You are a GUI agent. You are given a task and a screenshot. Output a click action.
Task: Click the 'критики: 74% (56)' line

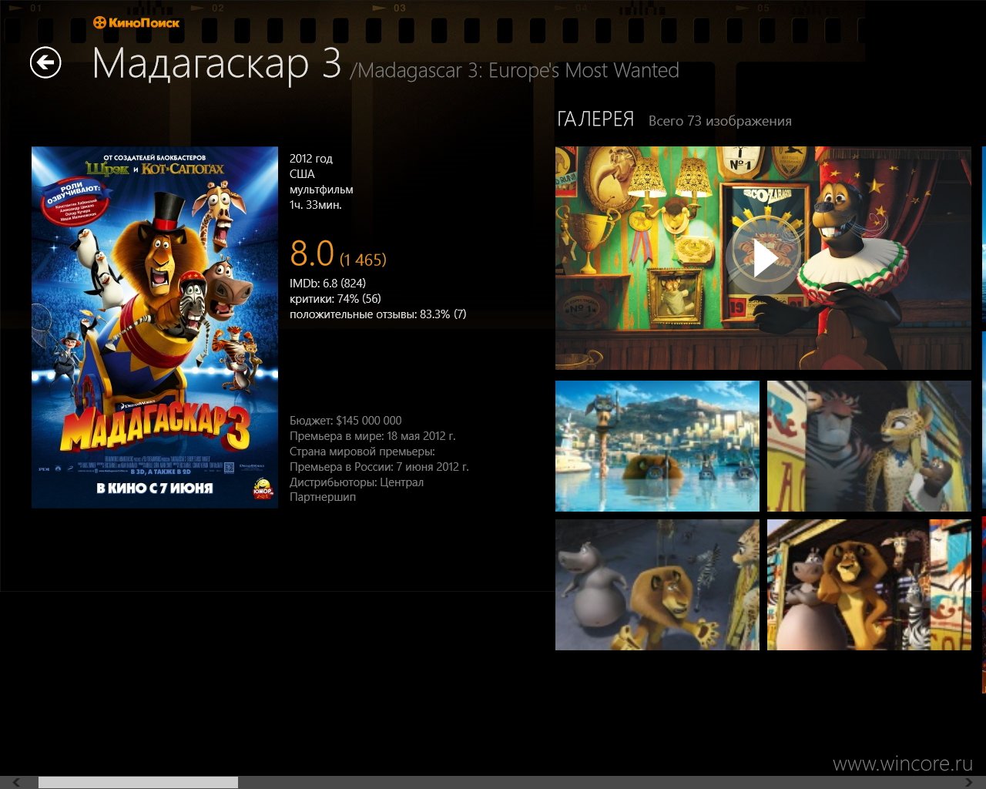335,299
